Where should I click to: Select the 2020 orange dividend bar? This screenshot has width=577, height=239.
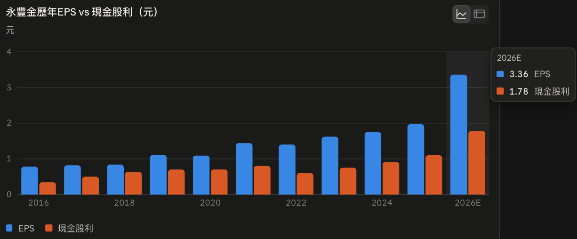(x=219, y=182)
